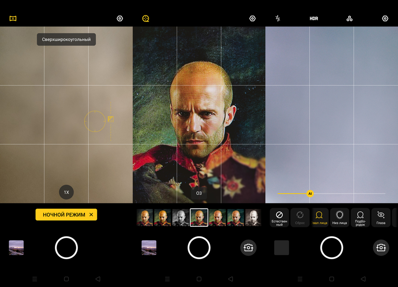Viewport: 398px width, 287px height.
Task: Open gallery thumbnail in middle screen
Action: [x=149, y=248]
